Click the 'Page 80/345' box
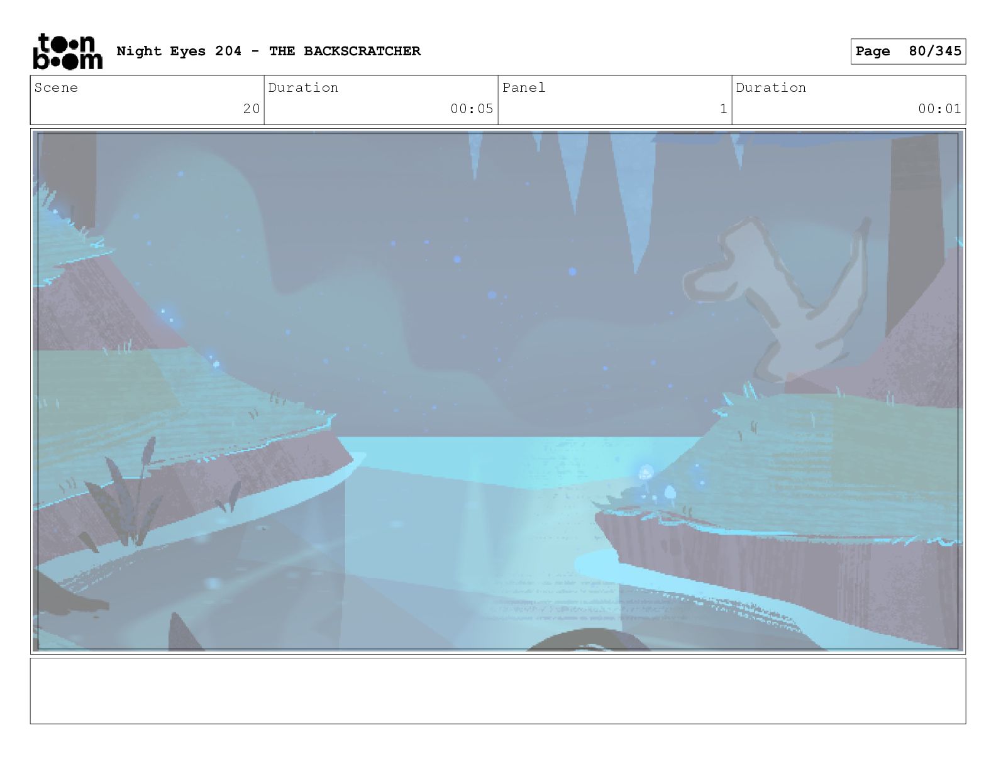This screenshot has height=769, width=996. (x=908, y=52)
